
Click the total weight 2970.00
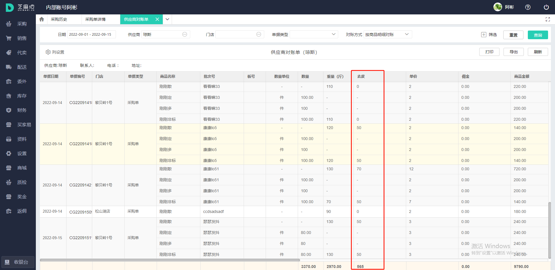334,267
